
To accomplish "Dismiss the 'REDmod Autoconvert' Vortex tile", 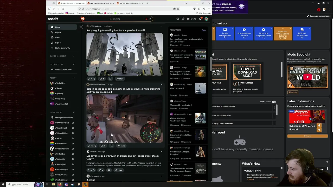I will [310, 28].
